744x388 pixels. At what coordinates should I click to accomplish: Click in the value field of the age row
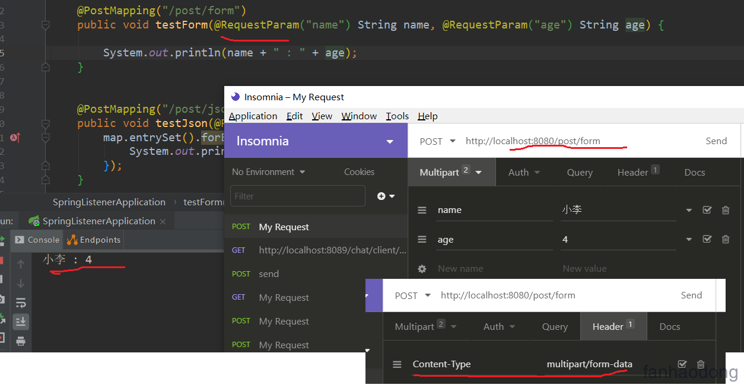click(x=618, y=239)
